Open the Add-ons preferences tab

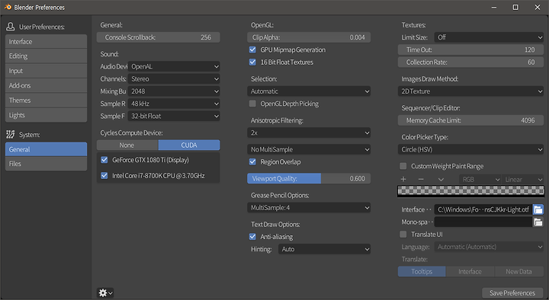coord(47,85)
